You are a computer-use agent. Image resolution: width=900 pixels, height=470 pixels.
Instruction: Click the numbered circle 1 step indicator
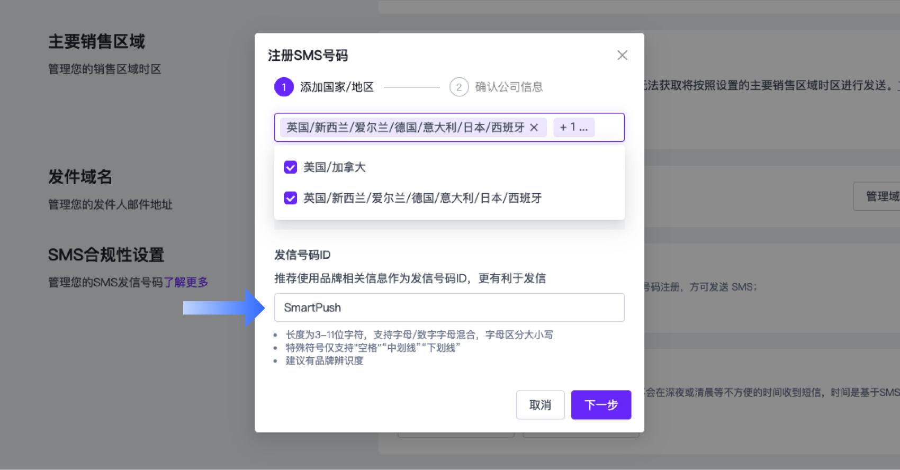click(x=284, y=87)
